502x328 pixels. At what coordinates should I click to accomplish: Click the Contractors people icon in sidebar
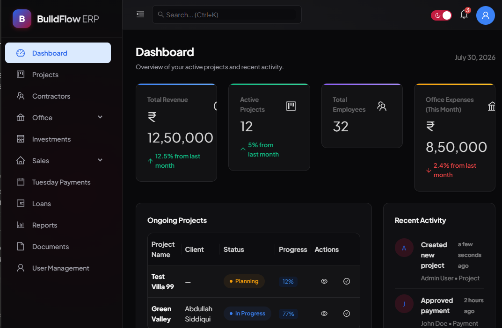click(21, 96)
